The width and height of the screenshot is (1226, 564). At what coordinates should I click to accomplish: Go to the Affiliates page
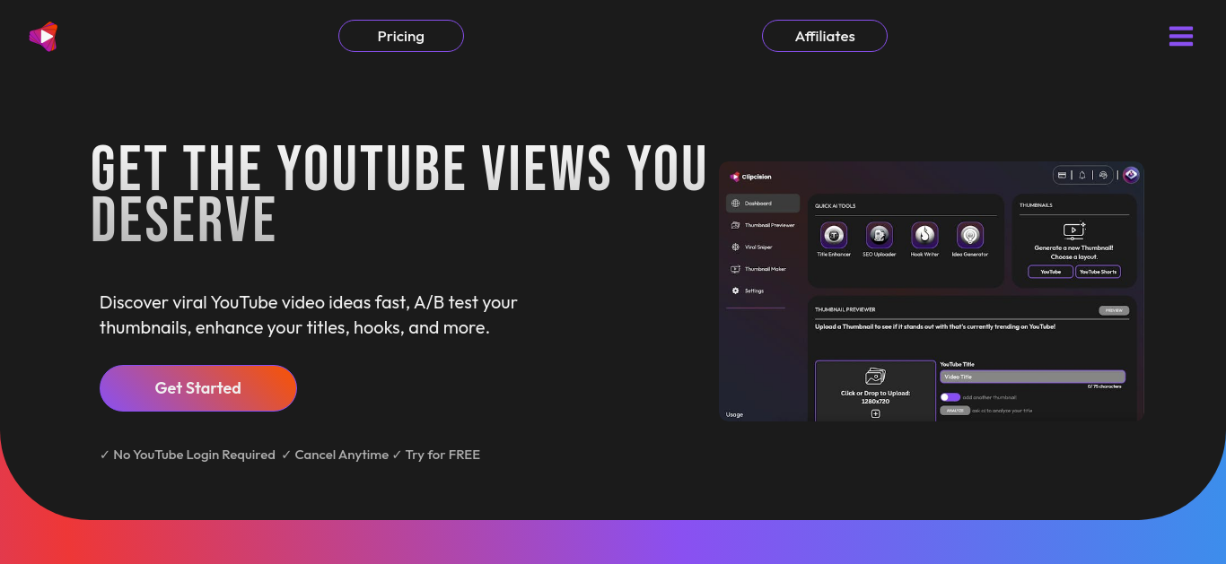pos(825,36)
